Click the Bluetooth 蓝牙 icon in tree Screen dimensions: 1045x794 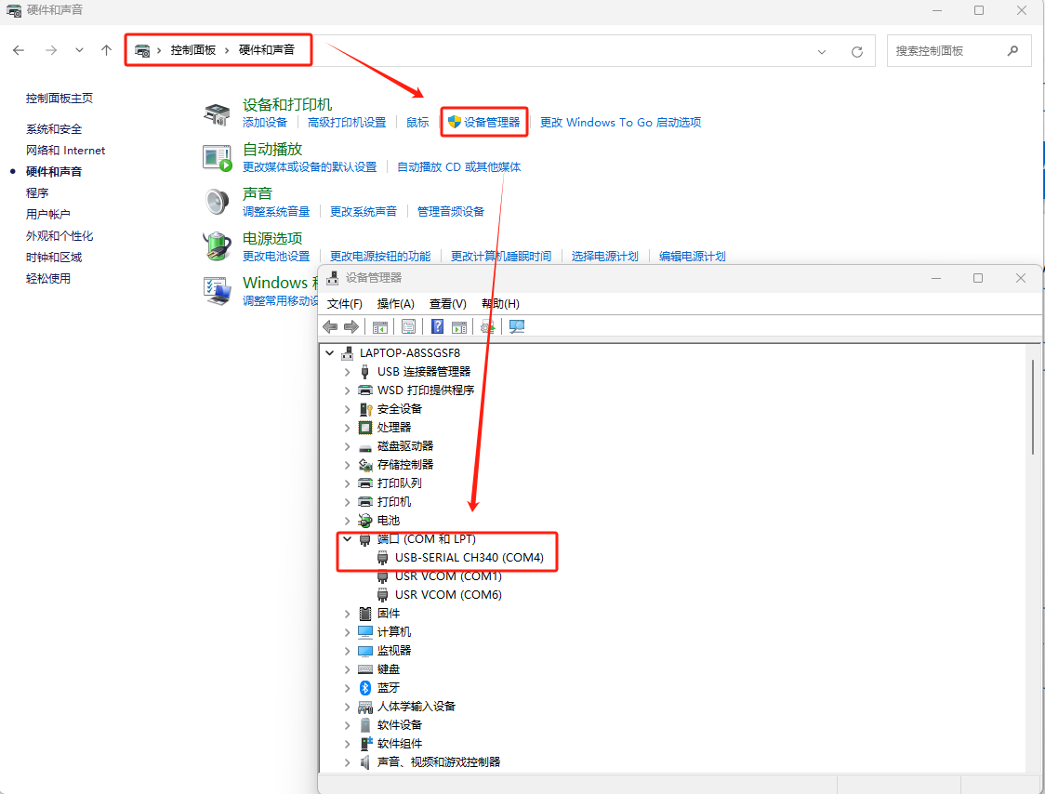365,687
